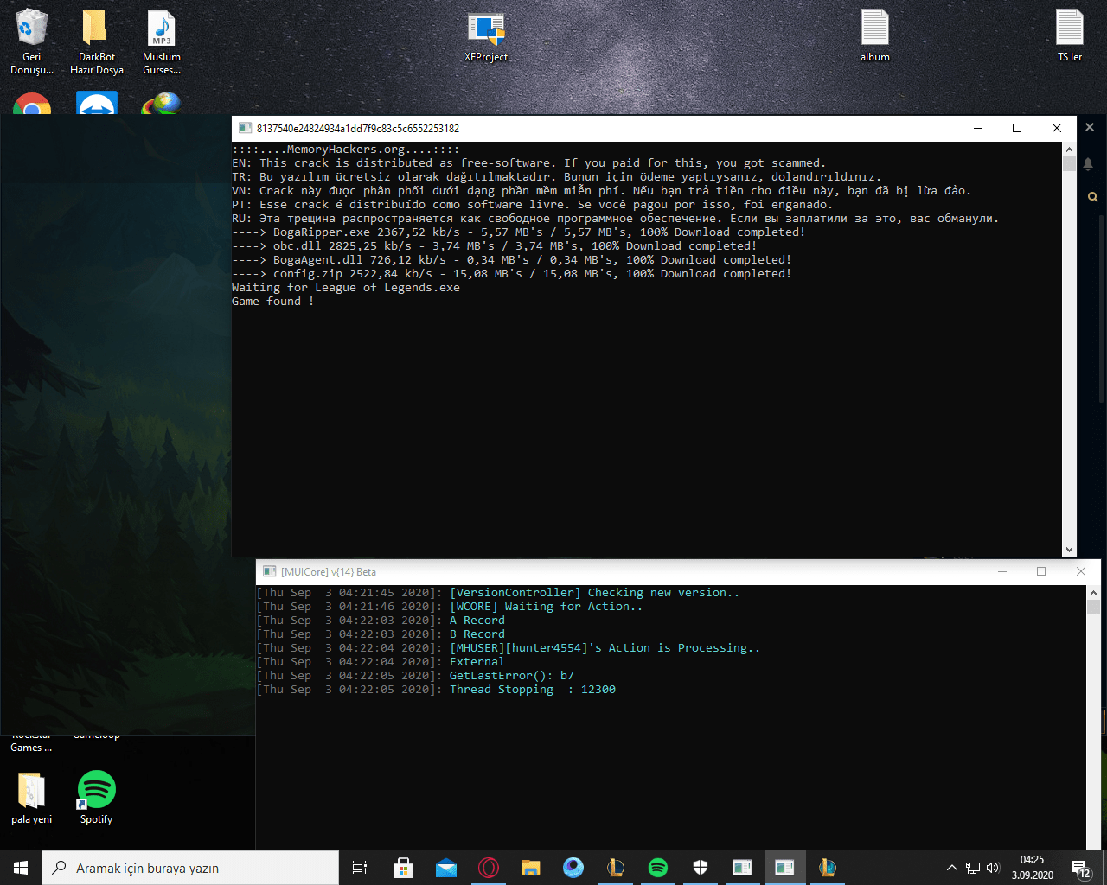Click the BogaRipper.exe download line
This screenshot has width=1107, height=885.
519,232
